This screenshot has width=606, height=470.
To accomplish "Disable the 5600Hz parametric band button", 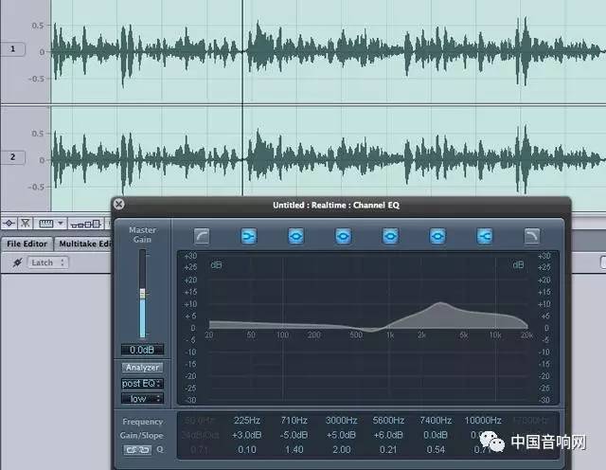I will (x=390, y=236).
